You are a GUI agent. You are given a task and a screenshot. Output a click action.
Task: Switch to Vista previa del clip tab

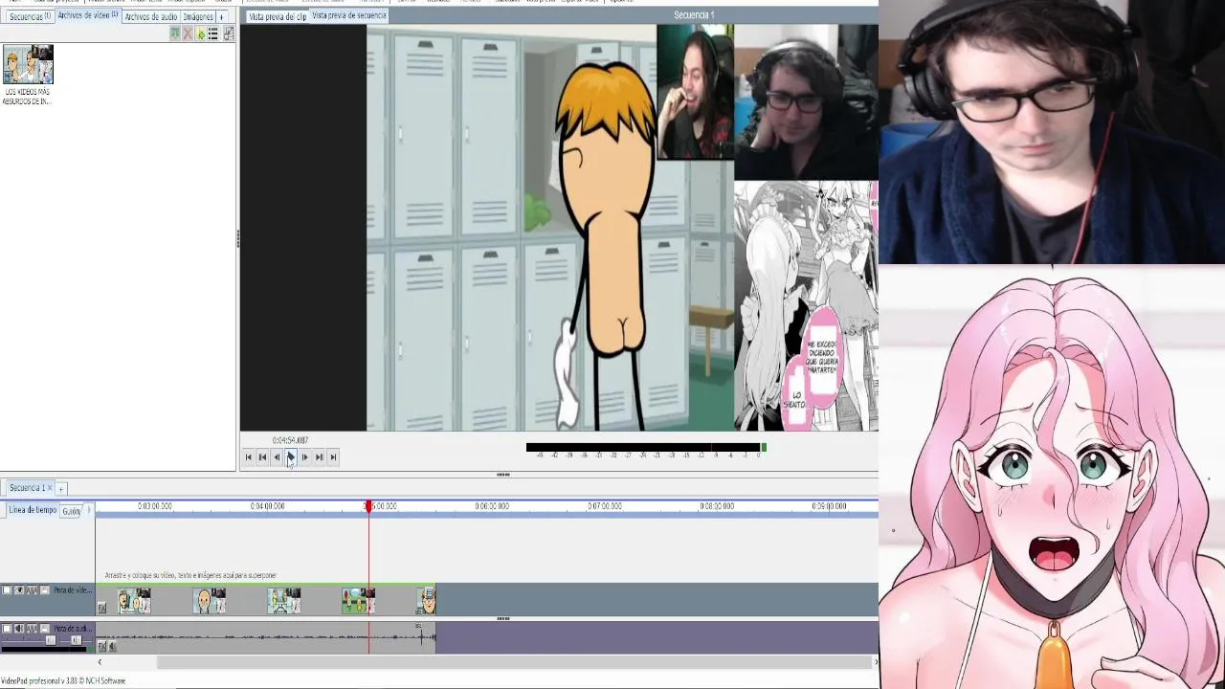278,16
